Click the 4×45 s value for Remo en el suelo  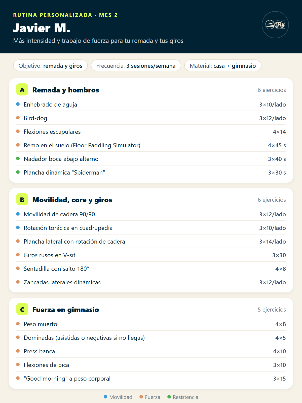[x=277, y=145]
